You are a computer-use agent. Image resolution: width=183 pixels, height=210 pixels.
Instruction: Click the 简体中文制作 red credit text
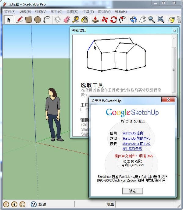click(x=134, y=156)
